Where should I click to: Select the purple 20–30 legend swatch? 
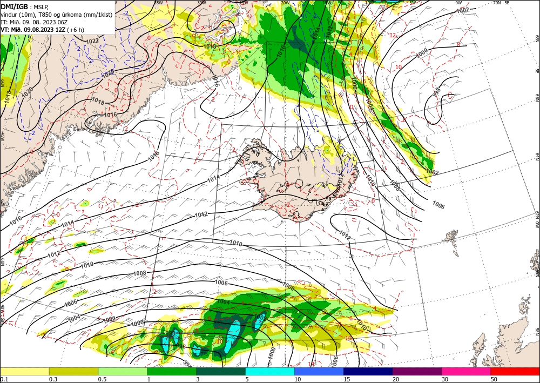pos(417,371)
